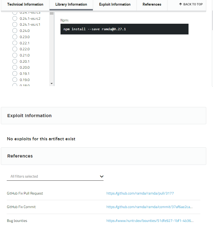Open the References tab

[152, 5]
